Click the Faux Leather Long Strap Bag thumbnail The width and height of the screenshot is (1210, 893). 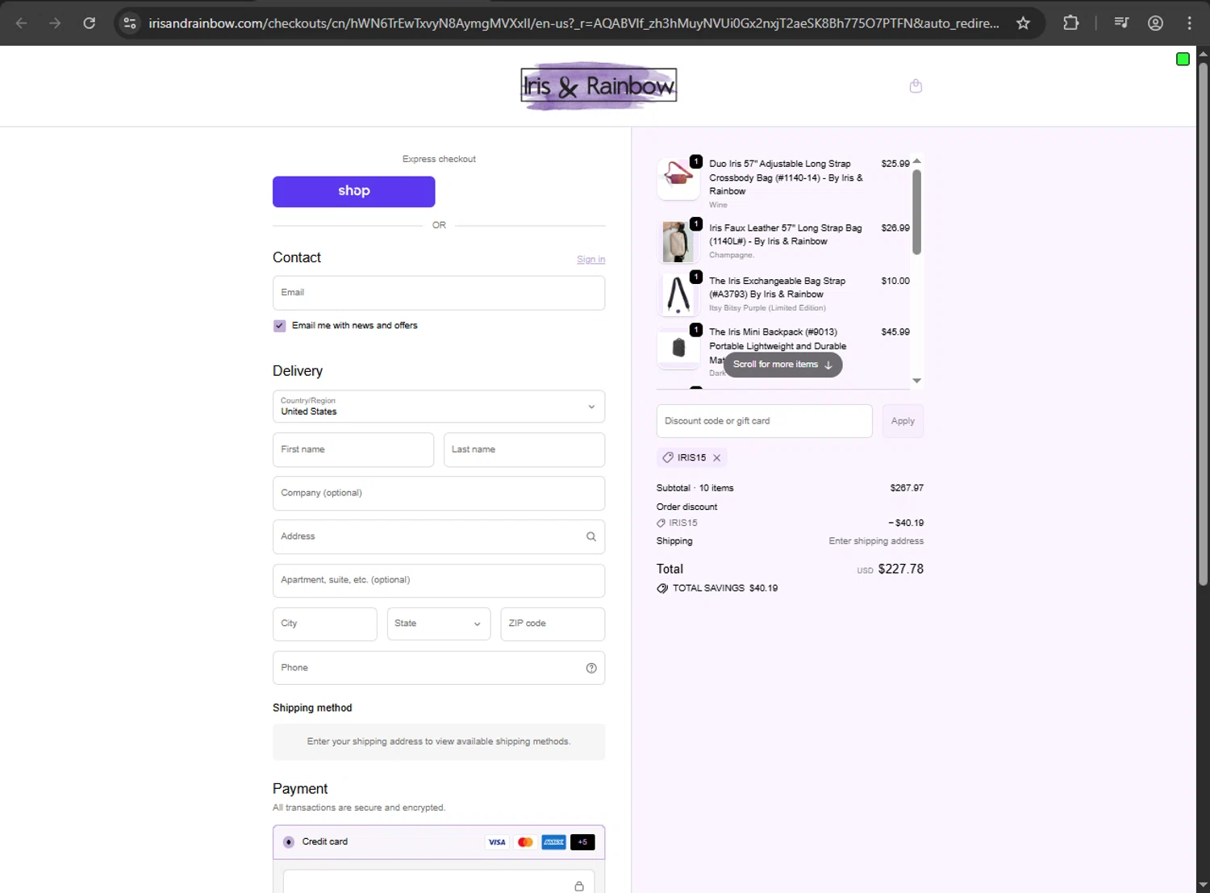click(678, 242)
